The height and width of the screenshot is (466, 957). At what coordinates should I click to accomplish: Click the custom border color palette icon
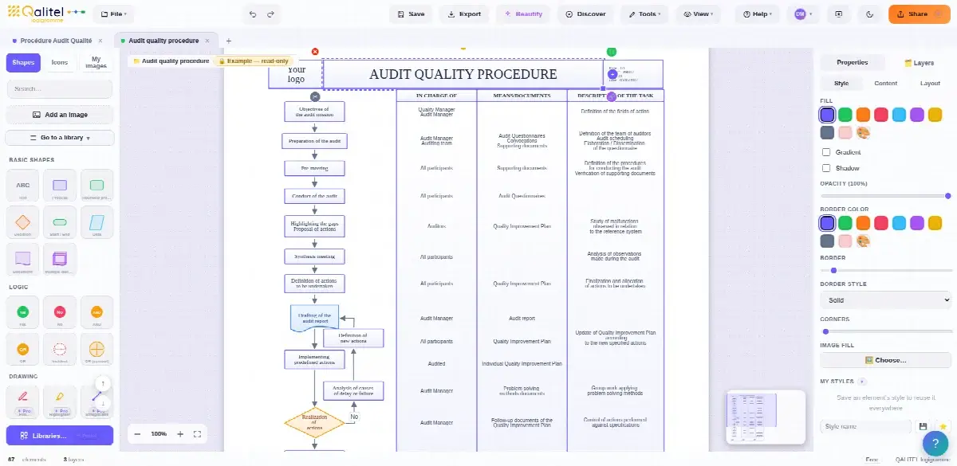(863, 241)
